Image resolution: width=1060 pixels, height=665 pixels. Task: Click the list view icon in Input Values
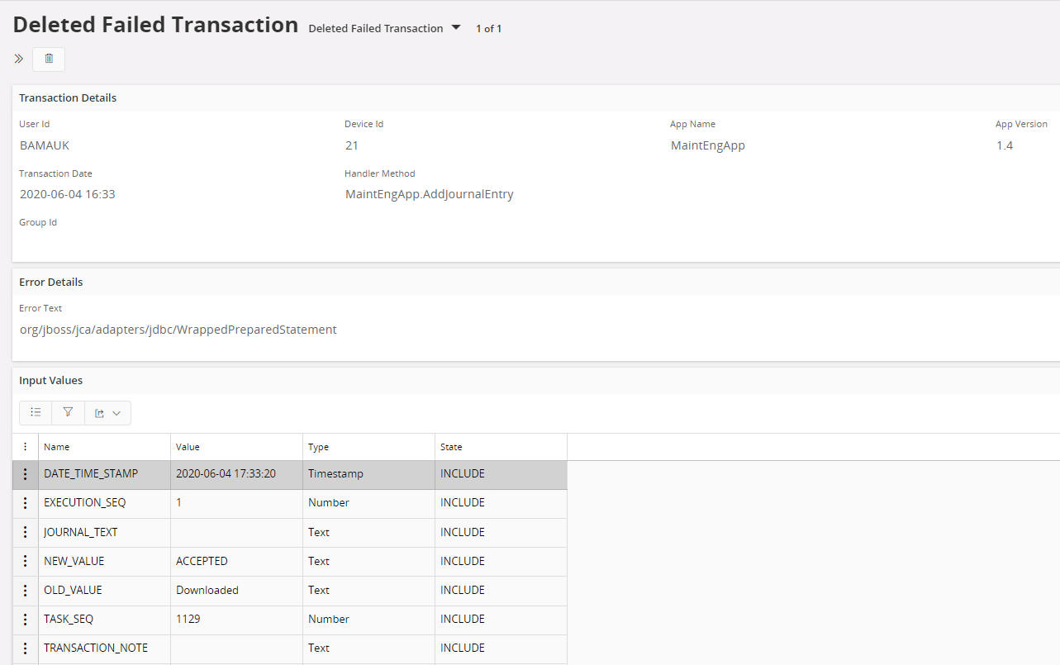36,412
